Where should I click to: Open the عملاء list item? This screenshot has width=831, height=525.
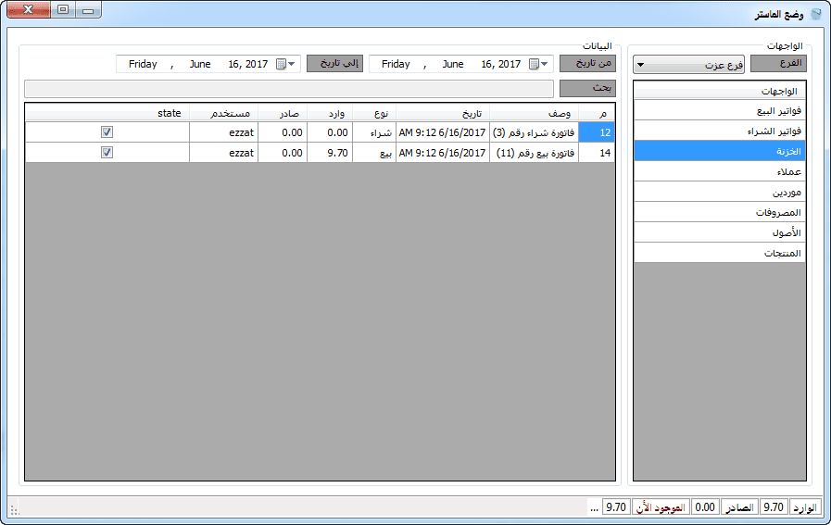720,172
